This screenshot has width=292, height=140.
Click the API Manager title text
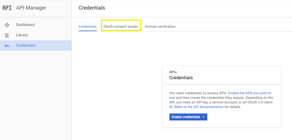click(31, 8)
